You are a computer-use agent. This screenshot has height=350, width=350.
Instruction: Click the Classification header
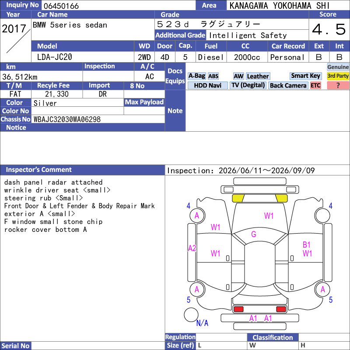pyautogui.click(x=273, y=337)
